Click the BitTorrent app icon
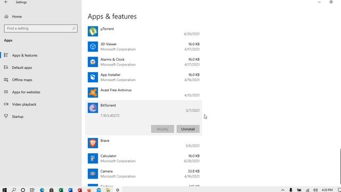Image resolution: width=341 pixels, height=192 pixels. click(x=93, y=108)
